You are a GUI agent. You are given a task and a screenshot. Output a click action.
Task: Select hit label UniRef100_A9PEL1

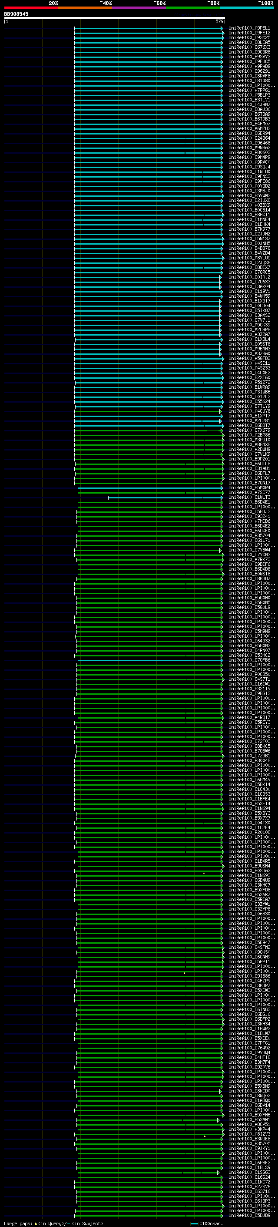coord(249,28)
